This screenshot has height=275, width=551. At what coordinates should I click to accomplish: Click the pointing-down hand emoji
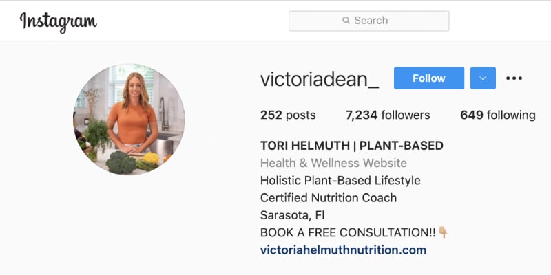443,232
